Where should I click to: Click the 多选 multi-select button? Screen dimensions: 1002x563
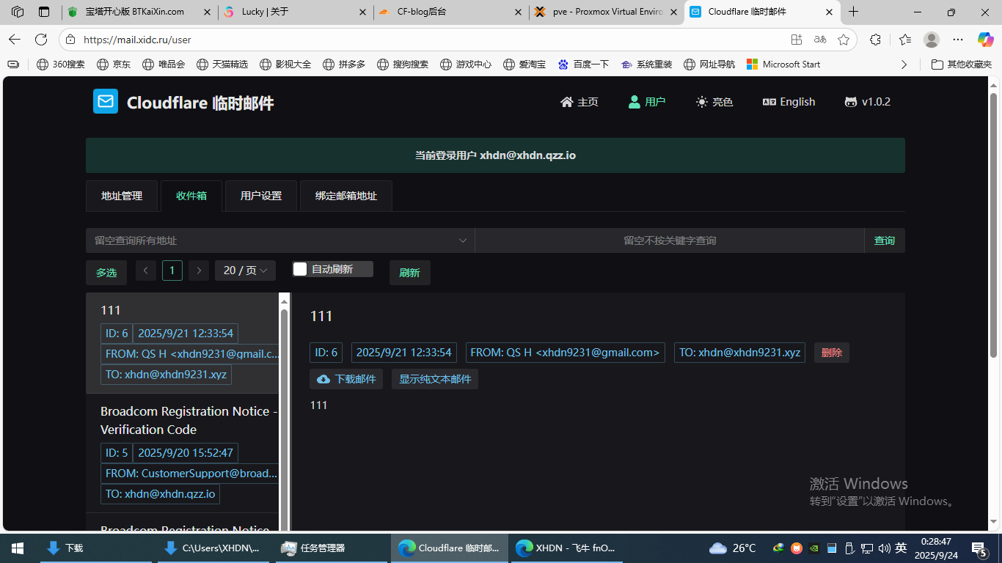[106, 273]
